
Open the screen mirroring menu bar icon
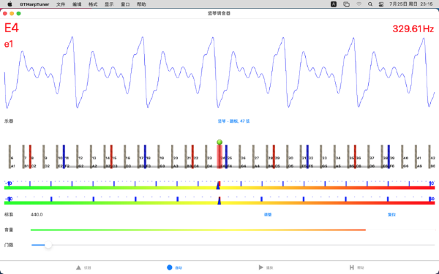[x=346, y=4]
